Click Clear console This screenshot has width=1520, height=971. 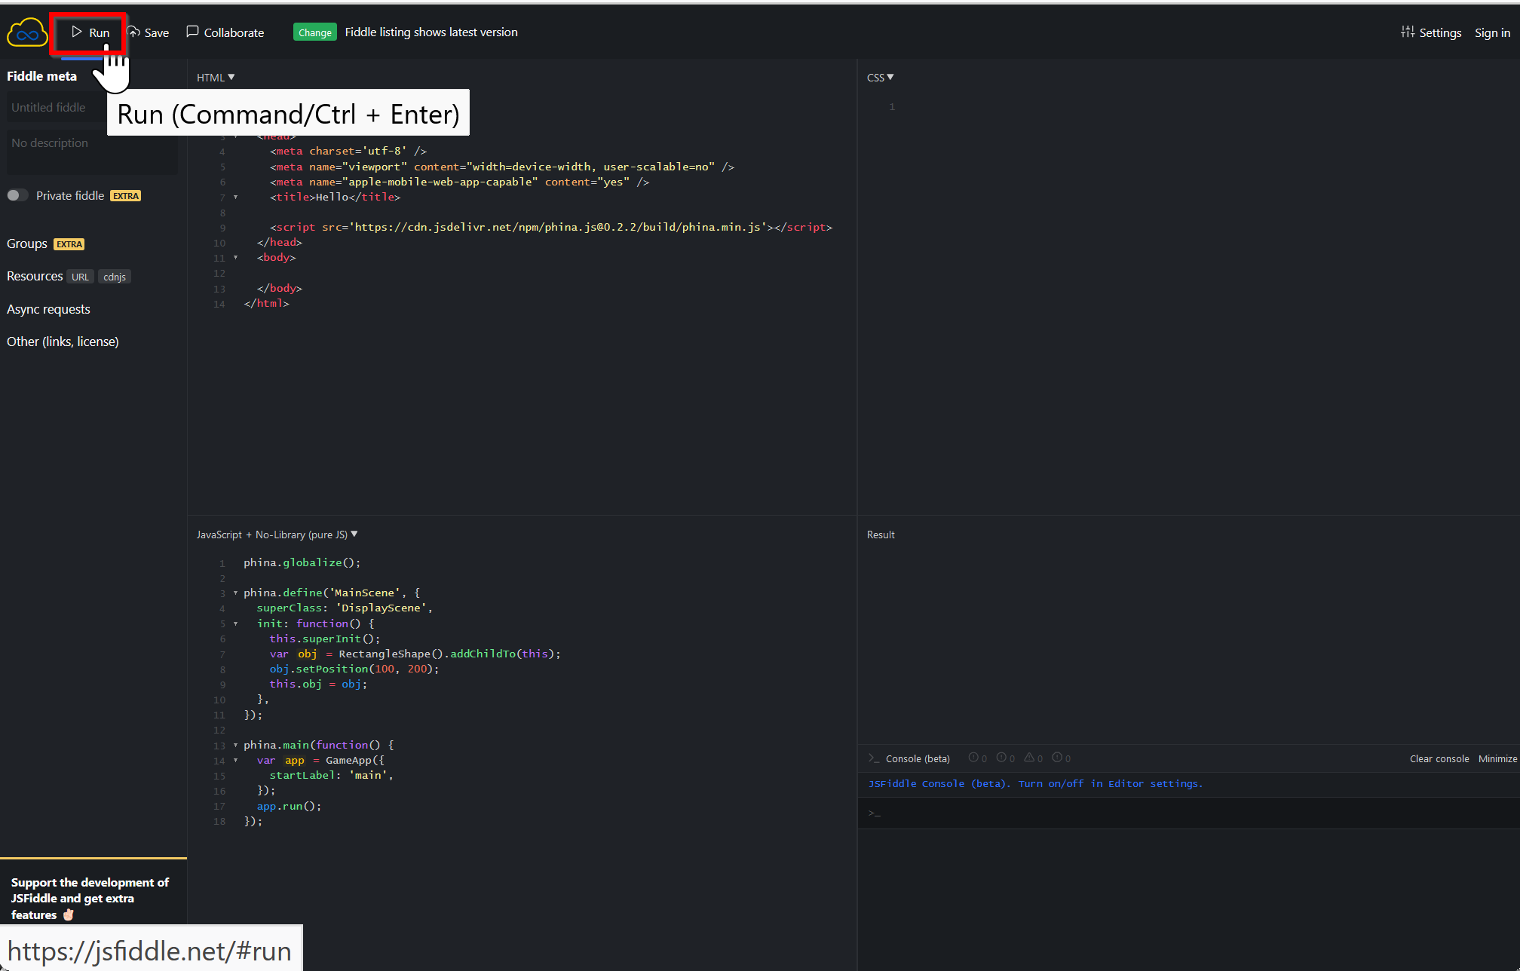click(1439, 758)
